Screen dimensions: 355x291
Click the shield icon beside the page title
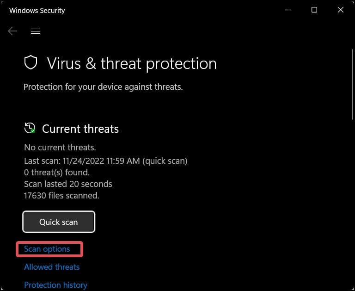point(31,63)
